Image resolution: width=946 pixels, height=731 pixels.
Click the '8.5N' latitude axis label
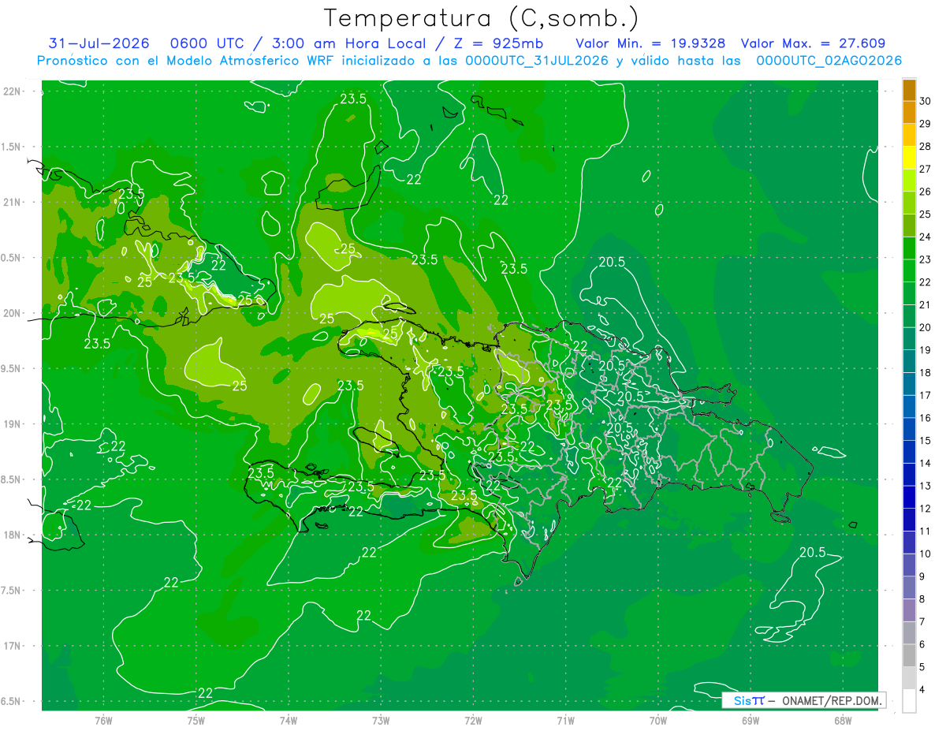[x=12, y=479]
